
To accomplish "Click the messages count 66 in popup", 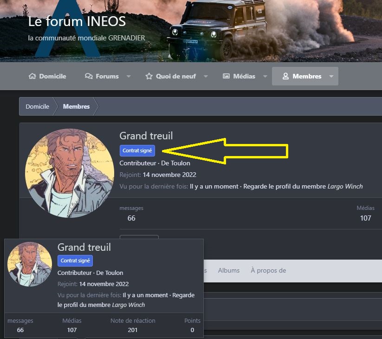I will (20, 330).
